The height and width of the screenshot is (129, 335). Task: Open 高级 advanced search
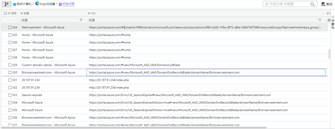pos(329,4)
